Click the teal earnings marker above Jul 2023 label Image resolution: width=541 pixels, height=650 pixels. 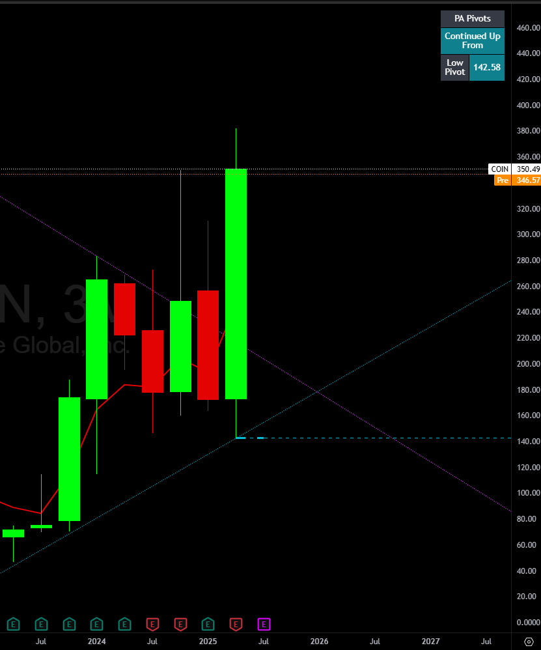point(41,624)
